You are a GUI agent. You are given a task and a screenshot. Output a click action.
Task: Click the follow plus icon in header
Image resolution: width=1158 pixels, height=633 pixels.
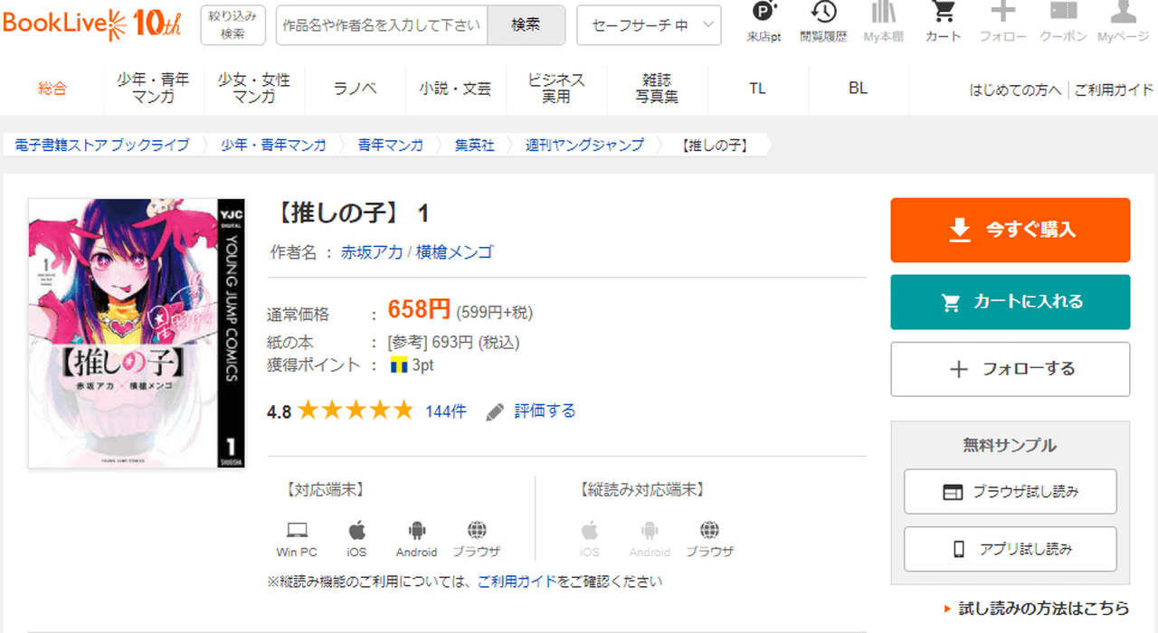(x=1002, y=14)
